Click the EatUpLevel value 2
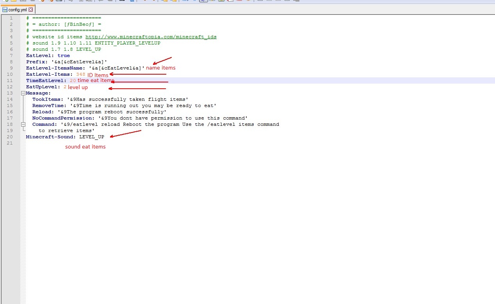495x304 pixels. (65, 87)
